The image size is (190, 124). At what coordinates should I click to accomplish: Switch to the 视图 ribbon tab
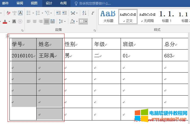coord(34,3)
